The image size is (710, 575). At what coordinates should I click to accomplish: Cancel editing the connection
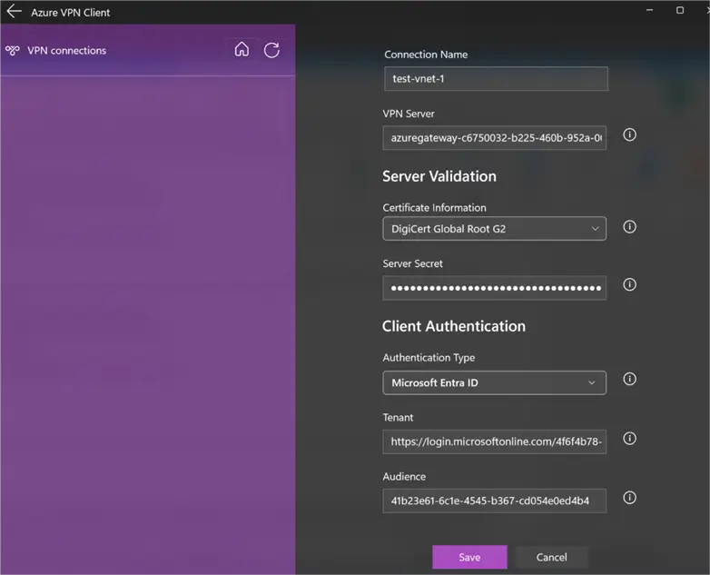coord(551,557)
